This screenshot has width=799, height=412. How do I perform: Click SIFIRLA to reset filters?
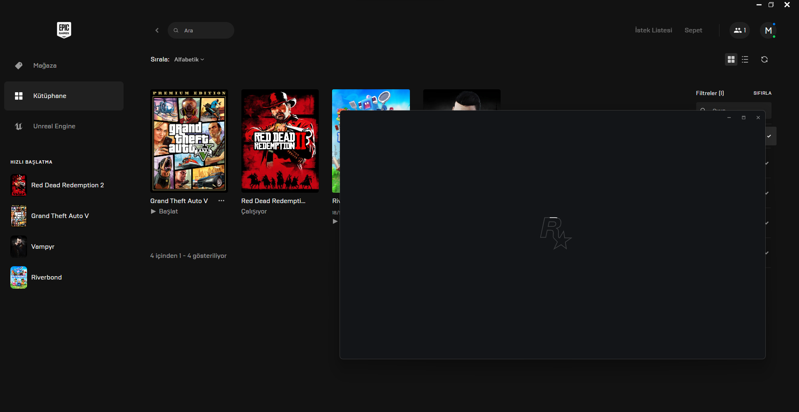(762, 93)
